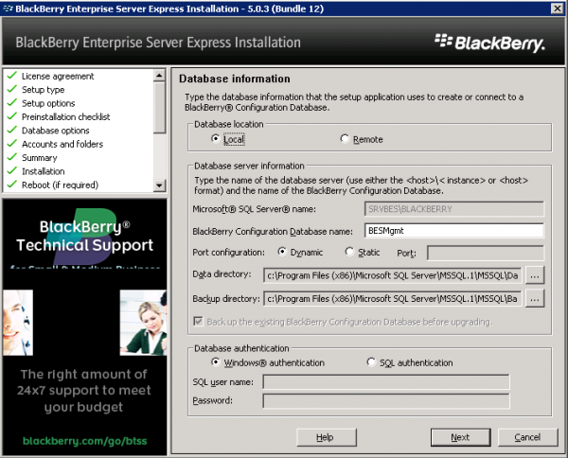Click the Reboot (if required) step
Viewport: 568px width, 458px height.
60,185
